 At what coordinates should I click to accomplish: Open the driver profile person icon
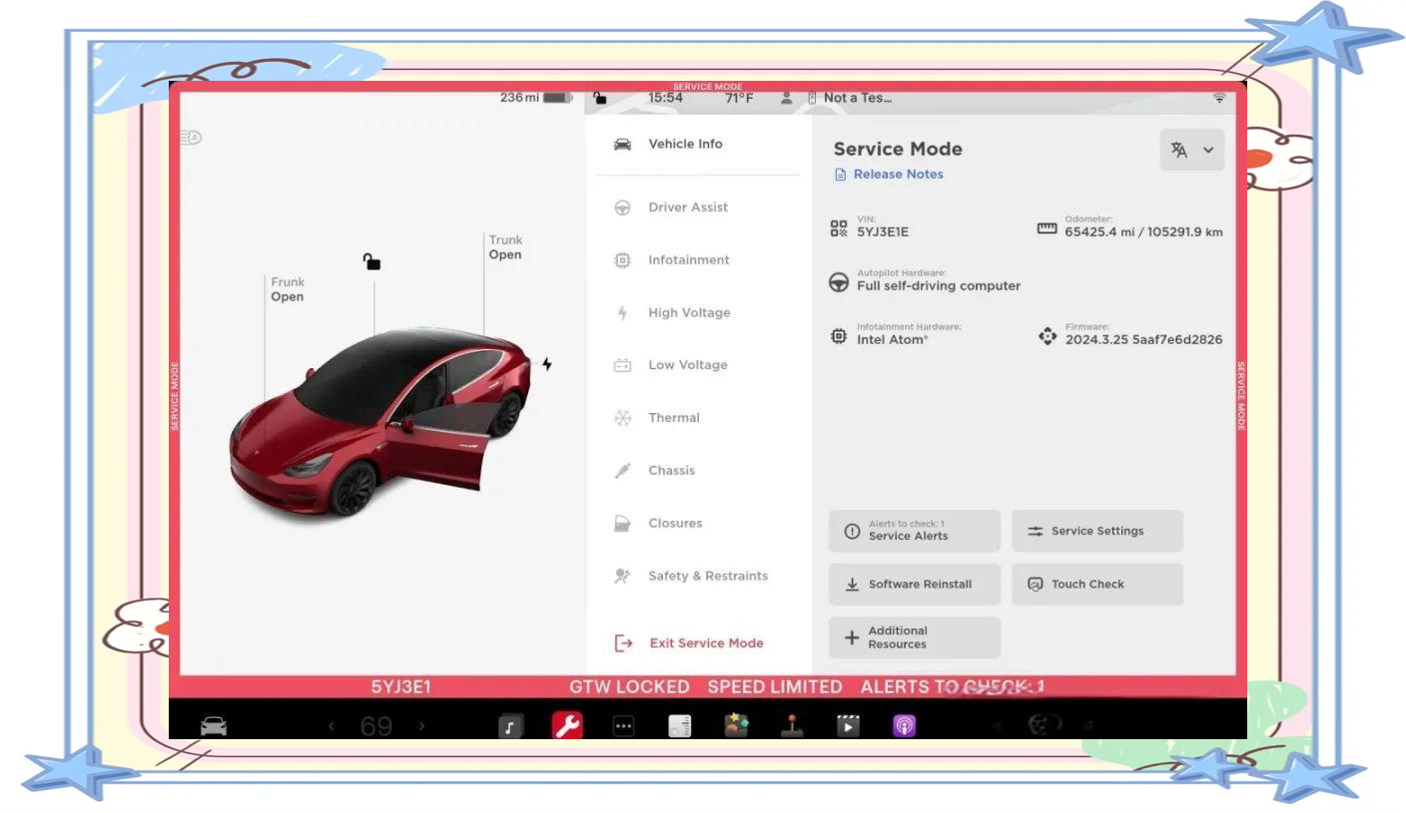[787, 98]
